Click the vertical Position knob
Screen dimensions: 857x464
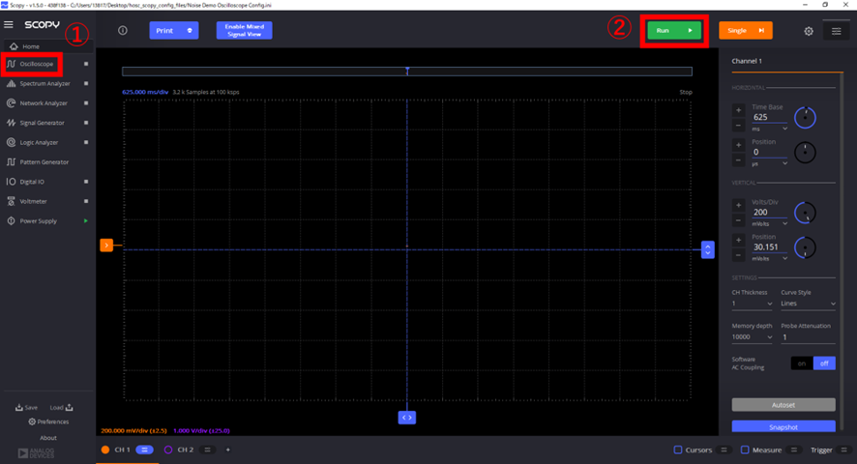pyautogui.click(x=805, y=248)
